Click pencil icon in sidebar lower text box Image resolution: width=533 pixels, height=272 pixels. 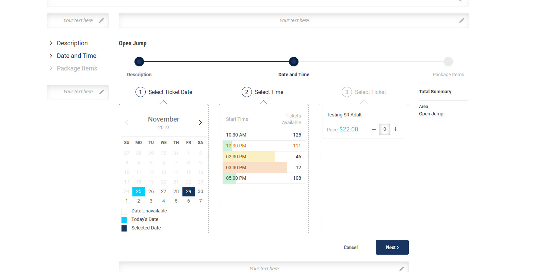point(101,92)
